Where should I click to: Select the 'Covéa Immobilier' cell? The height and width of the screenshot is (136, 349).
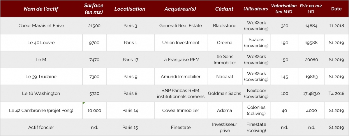pyautogui.click(x=181, y=110)
